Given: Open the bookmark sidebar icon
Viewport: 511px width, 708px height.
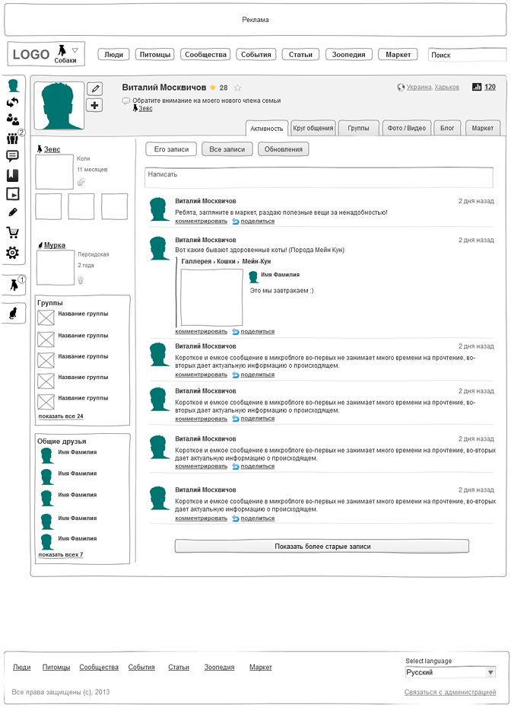Looking at the screenshot, I should pos(13,175).
